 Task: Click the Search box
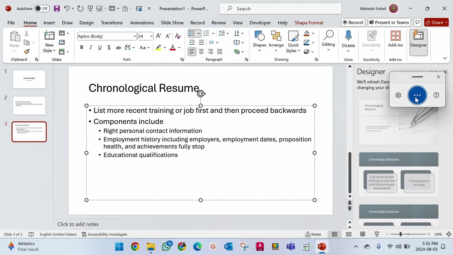click(x=281, y=8)
